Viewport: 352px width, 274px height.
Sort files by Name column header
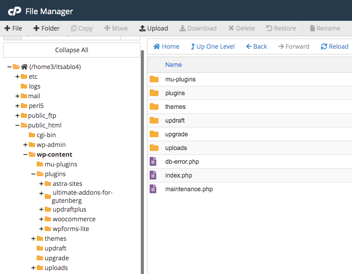[x=173, y=65]
